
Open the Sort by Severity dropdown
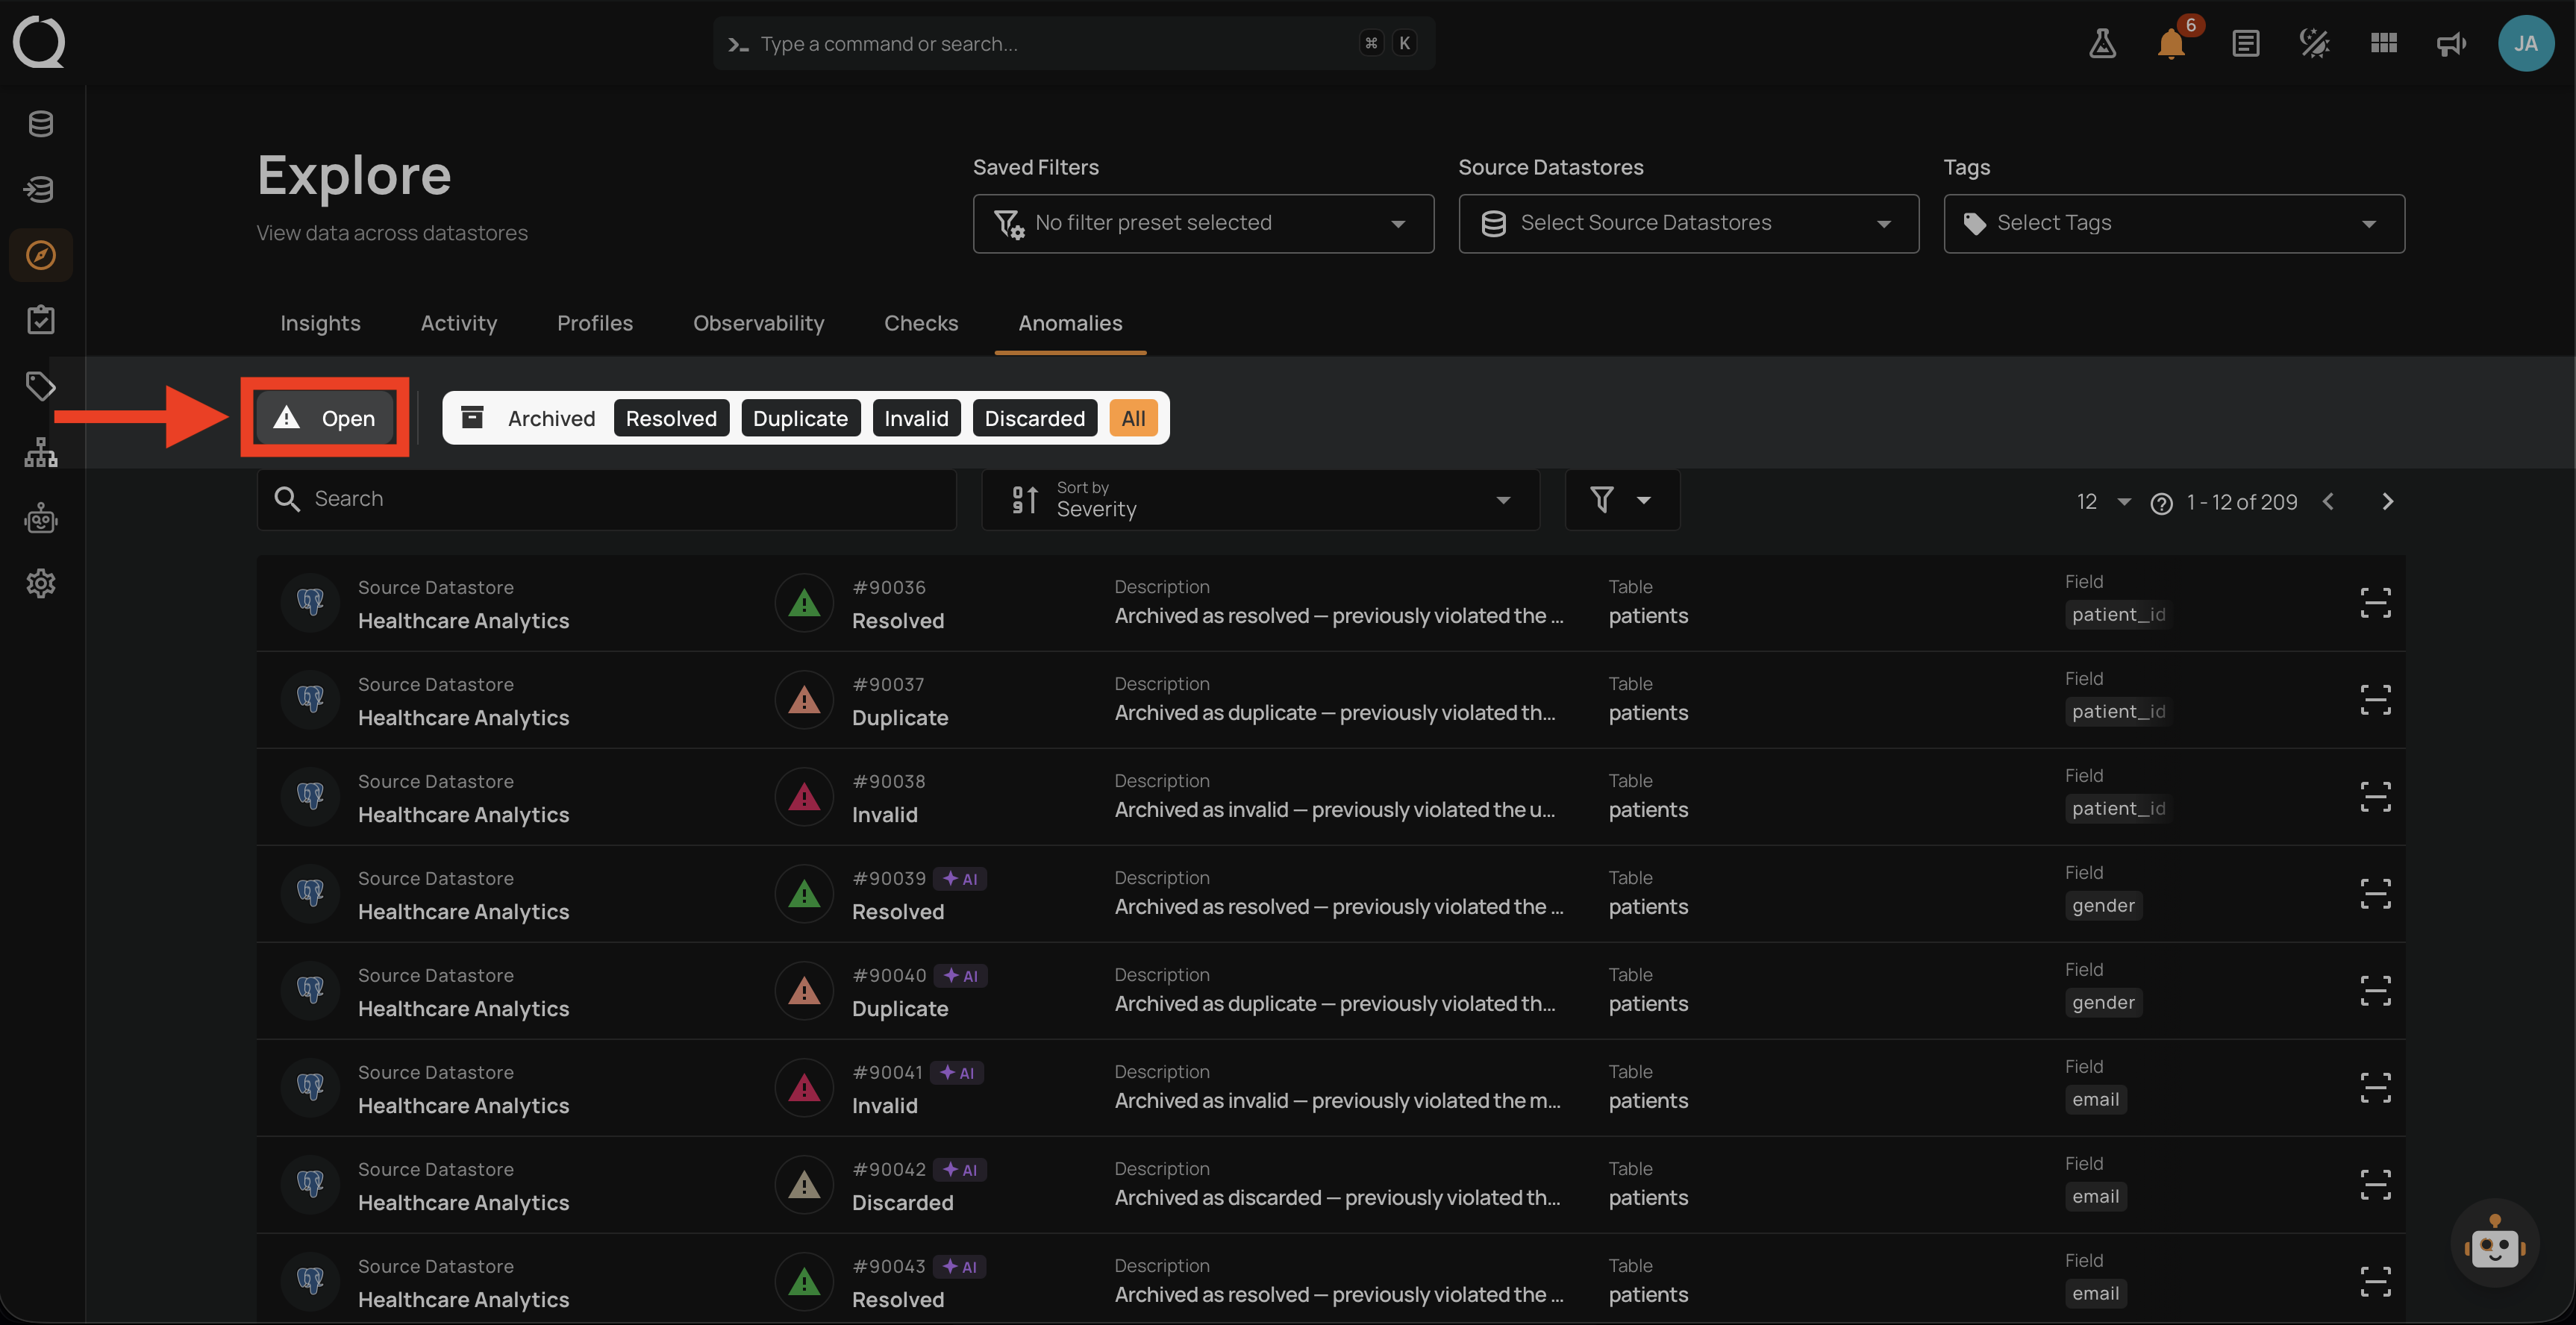click(1260, 500)
